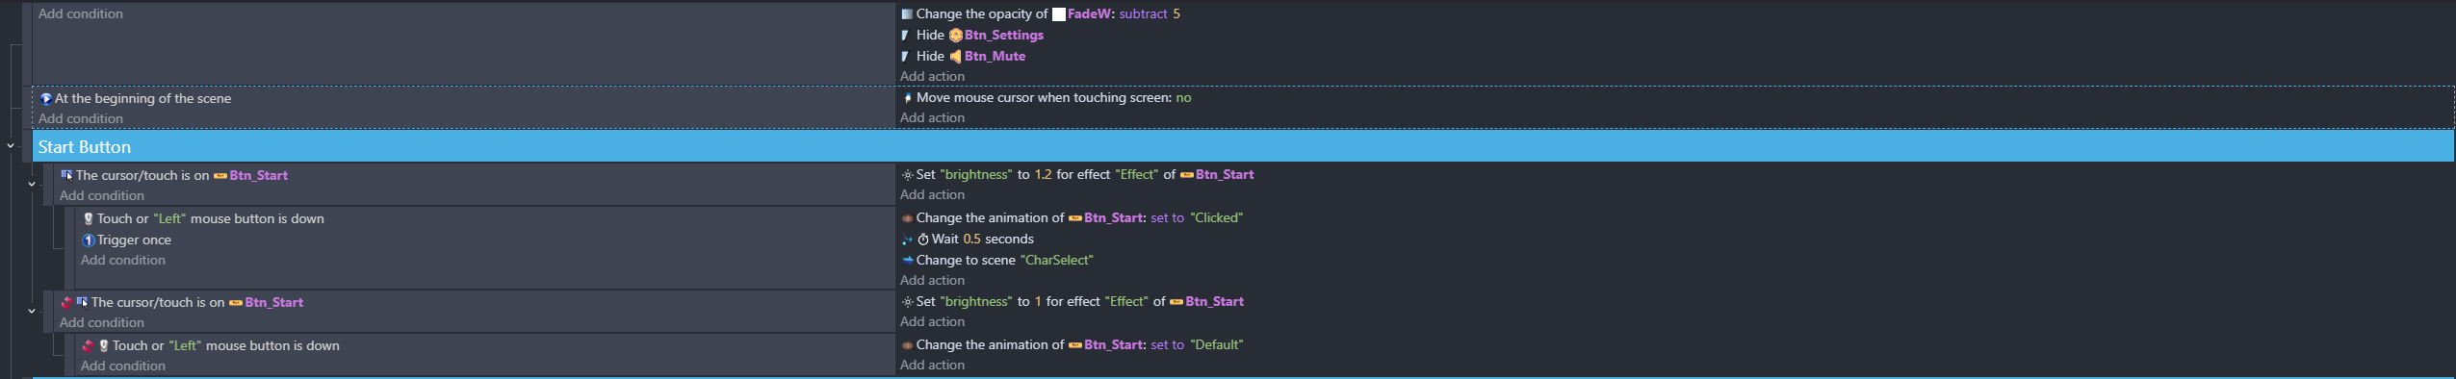Select 'Hide Btn_Mute' action line
The width and height of the screenshot is (2456, 379).
click(x=963, y=57)
